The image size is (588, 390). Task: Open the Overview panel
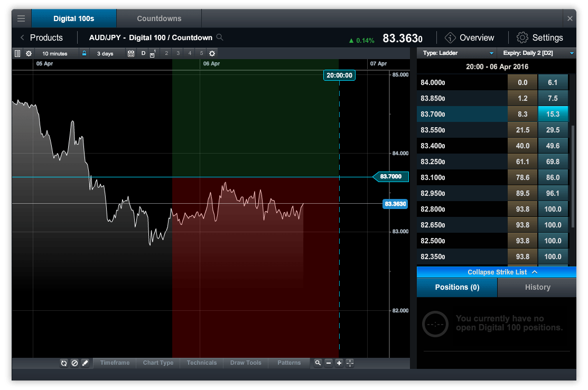[470, 37]
